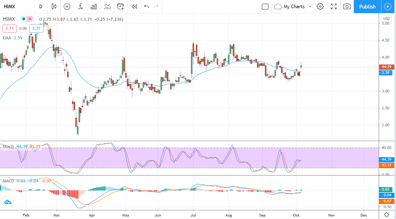This screenshot has width=396, height=219.
Task: Take a chart snapshot with the camera icon
Action: click(347, 7)
